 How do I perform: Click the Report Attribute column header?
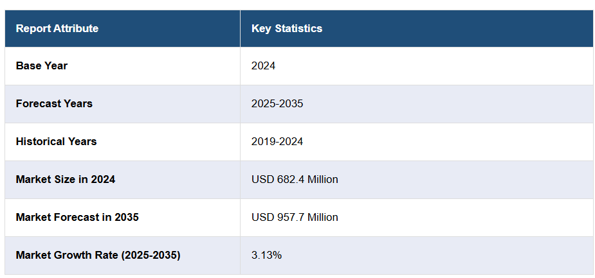57,28
